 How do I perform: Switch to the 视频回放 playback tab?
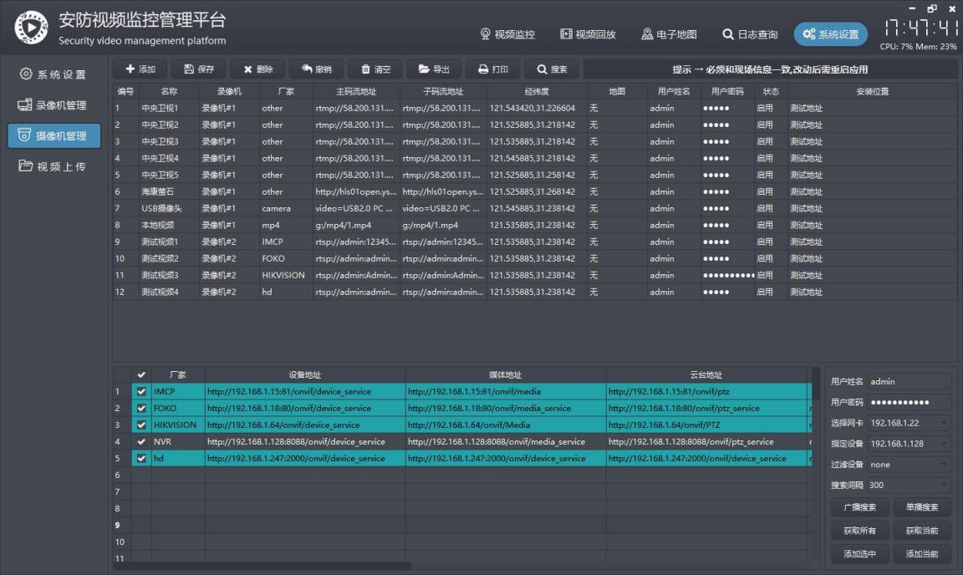[588, 34]
